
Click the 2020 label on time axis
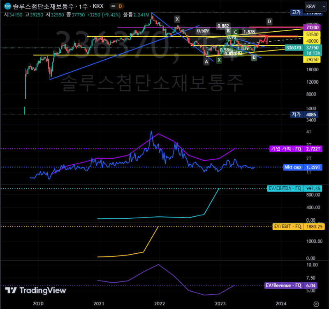(x=38, y=304)
